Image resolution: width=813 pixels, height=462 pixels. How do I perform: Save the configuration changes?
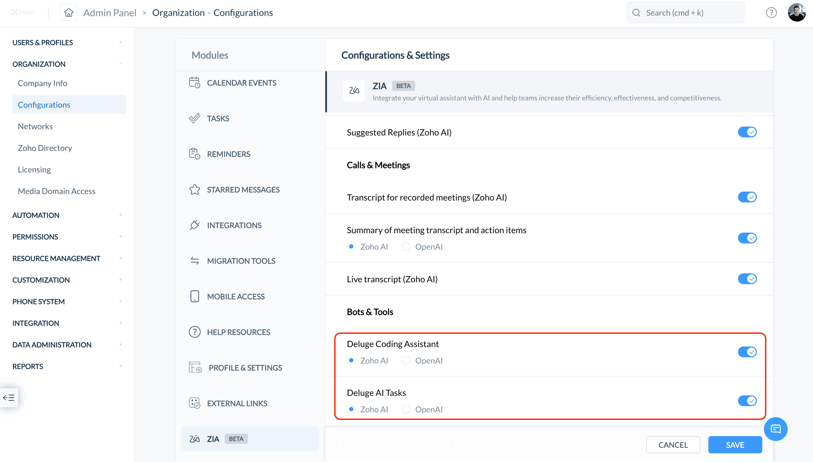click(735, 445)
